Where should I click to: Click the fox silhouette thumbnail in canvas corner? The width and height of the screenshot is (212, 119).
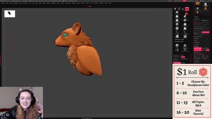pos(10,14)
